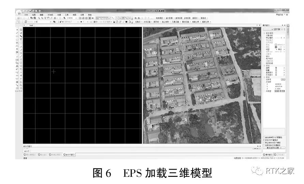
Task: Open the 居民地 toolbar dropdown
Action: click(157, 22)
